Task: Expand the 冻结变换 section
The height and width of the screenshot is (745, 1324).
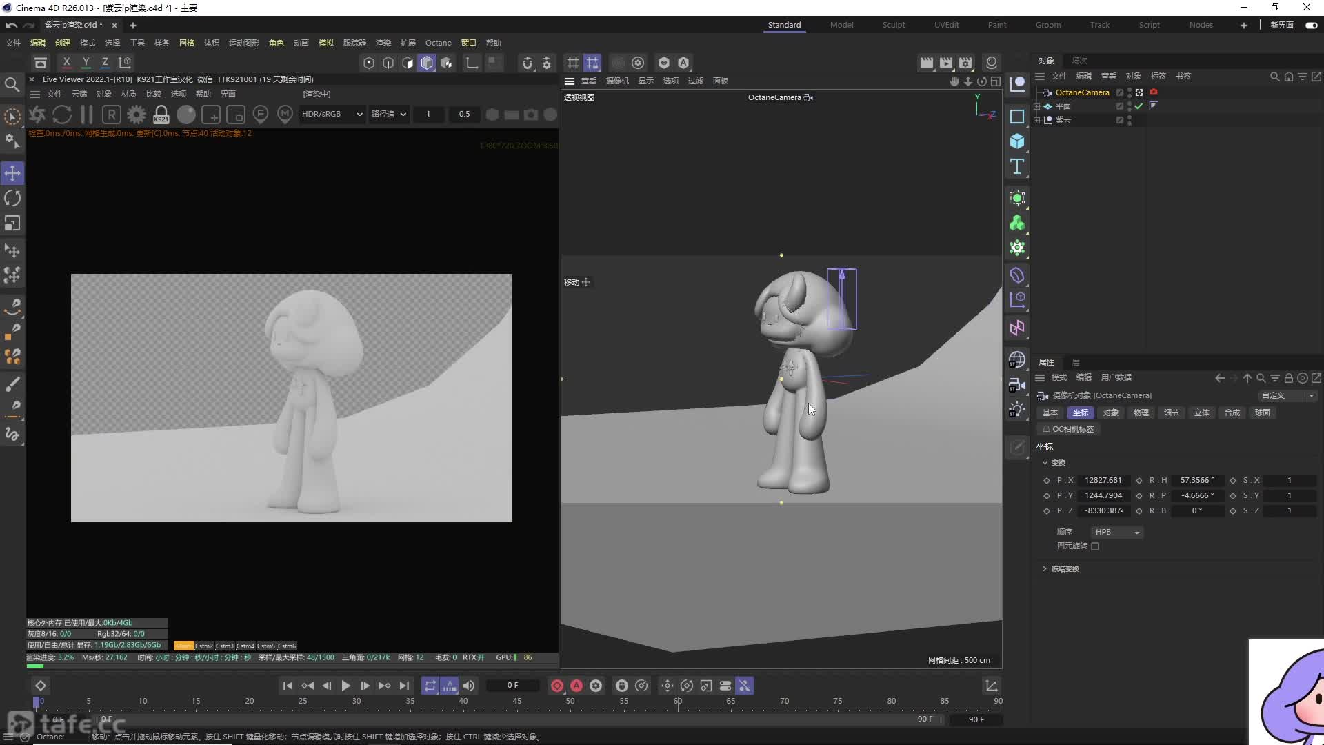Action: 1045,569
